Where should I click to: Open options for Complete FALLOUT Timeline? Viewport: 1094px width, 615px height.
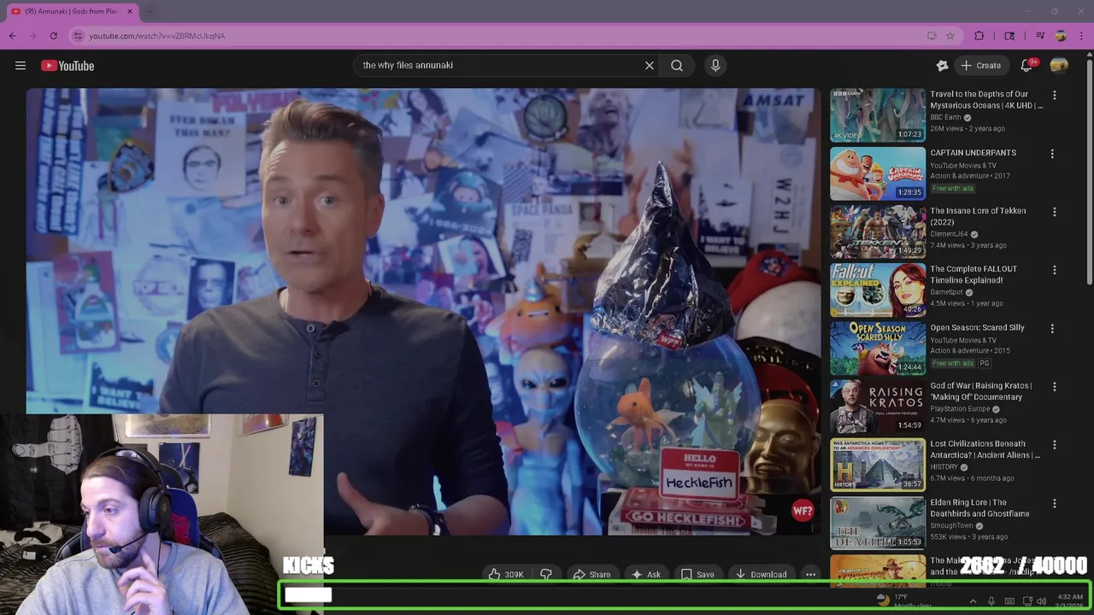click(1054, 270)
